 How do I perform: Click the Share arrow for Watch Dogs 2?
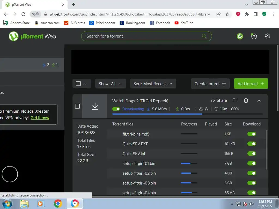(219, 100)
